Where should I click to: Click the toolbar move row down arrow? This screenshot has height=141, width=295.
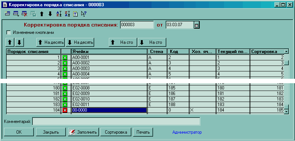50,14
